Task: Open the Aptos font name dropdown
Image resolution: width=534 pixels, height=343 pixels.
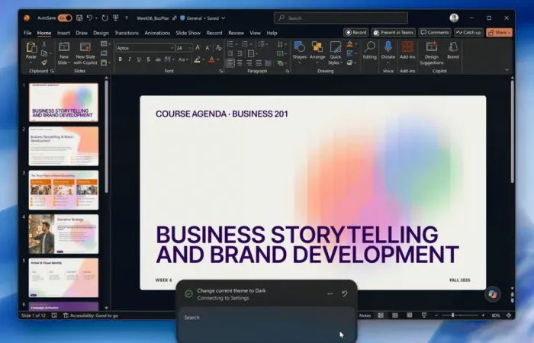Action: tap(172, 48)
